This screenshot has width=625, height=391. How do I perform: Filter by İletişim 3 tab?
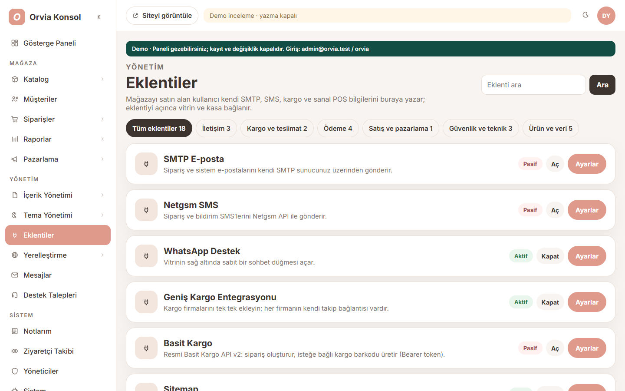click(216, 128)
